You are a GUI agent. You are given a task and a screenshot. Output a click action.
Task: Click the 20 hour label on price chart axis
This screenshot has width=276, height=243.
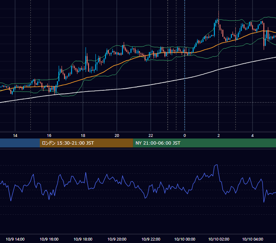coord(117,136)
